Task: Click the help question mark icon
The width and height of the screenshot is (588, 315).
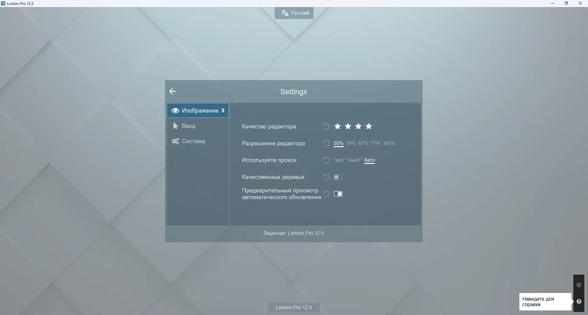Action: click(579, 302)
